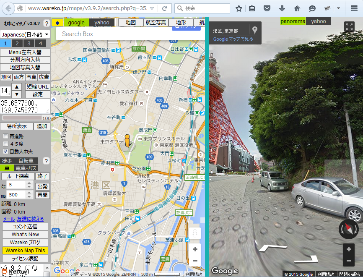Click the 場所表示 button
This screenshot has height=277, width=363.
tap(17, 126)
